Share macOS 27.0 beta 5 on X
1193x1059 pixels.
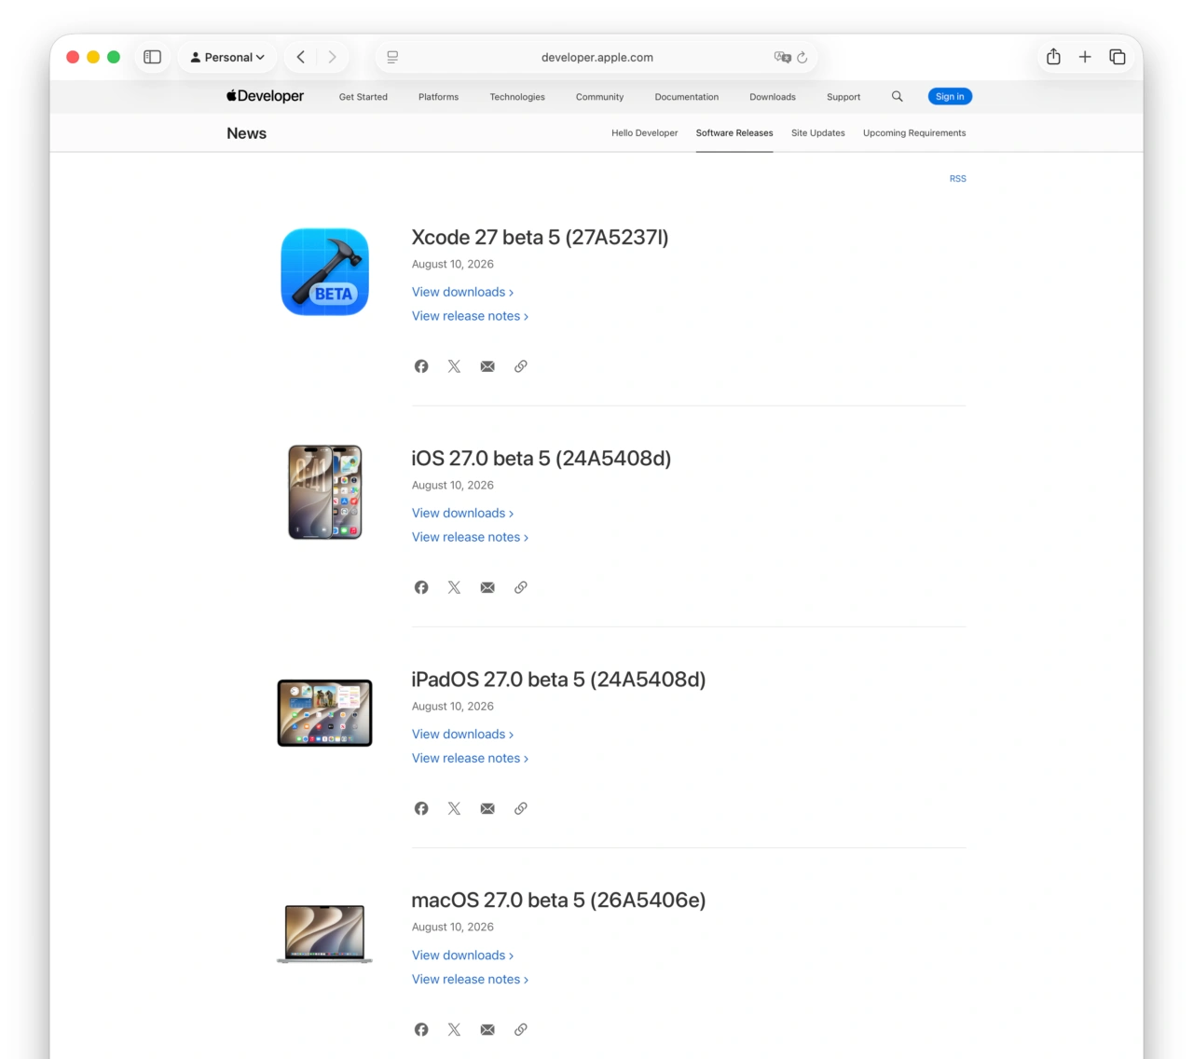(x=454, y=1029)
